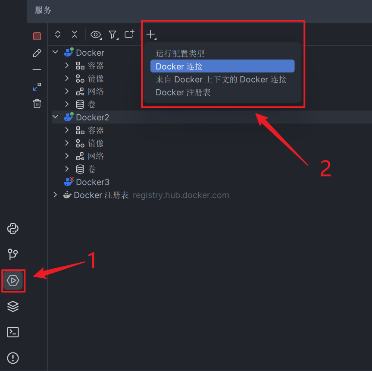Click the edit pencil icon

click(37, 53)
